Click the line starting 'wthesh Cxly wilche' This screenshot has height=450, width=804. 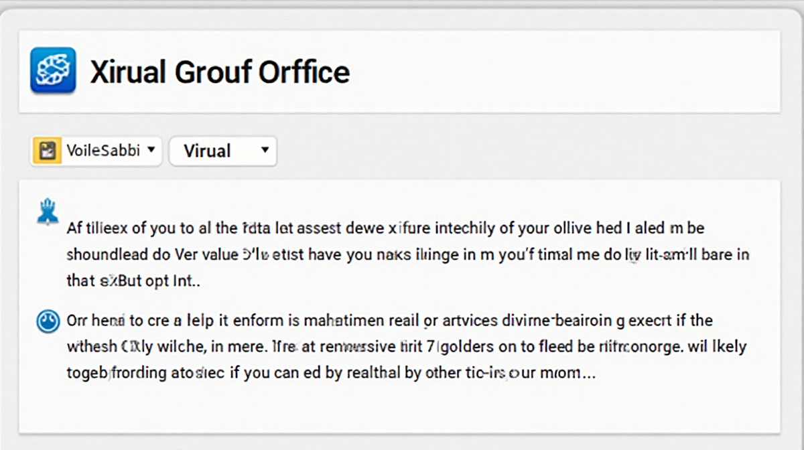406,348
